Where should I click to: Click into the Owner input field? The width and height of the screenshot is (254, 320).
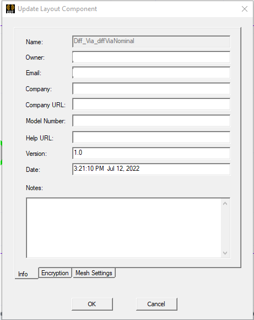click(151, 57)
